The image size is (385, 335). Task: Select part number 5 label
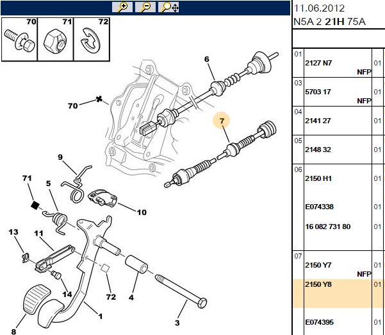[x=49, y=184]
